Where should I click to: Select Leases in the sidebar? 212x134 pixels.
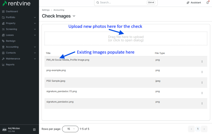(10, 35)
